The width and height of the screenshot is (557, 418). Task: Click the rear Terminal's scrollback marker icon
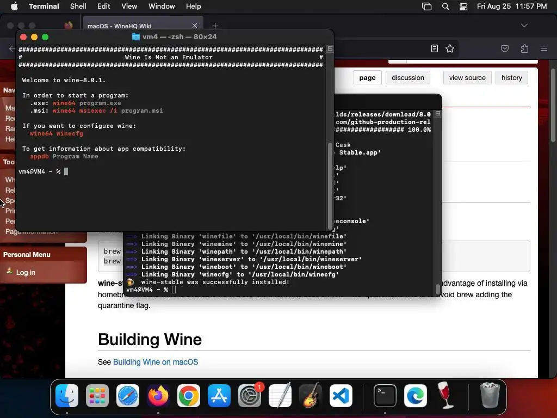coord(438,114)
